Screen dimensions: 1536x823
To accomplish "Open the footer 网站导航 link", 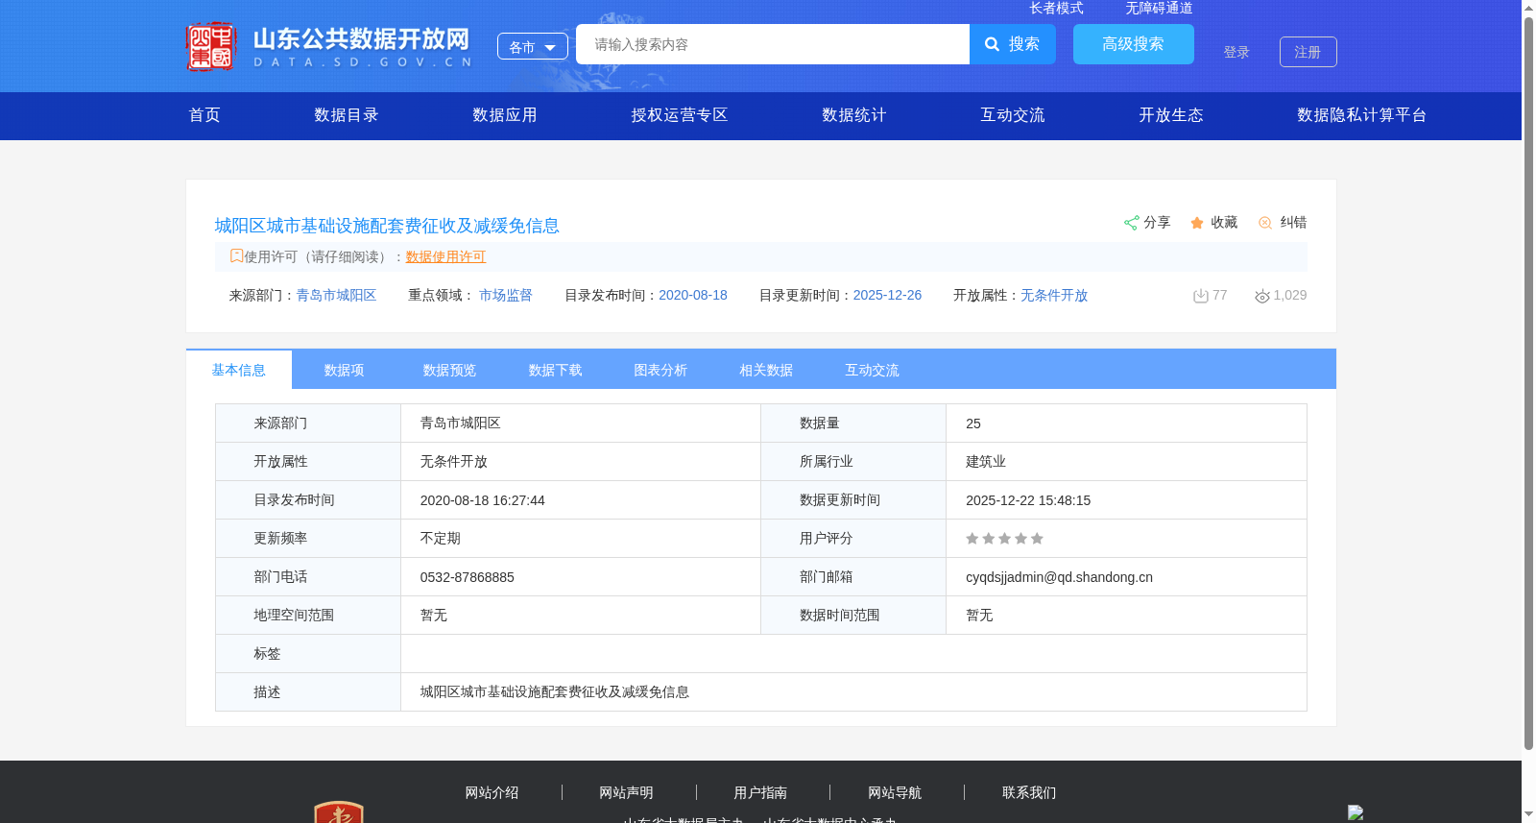I will (x=896, y=792).
